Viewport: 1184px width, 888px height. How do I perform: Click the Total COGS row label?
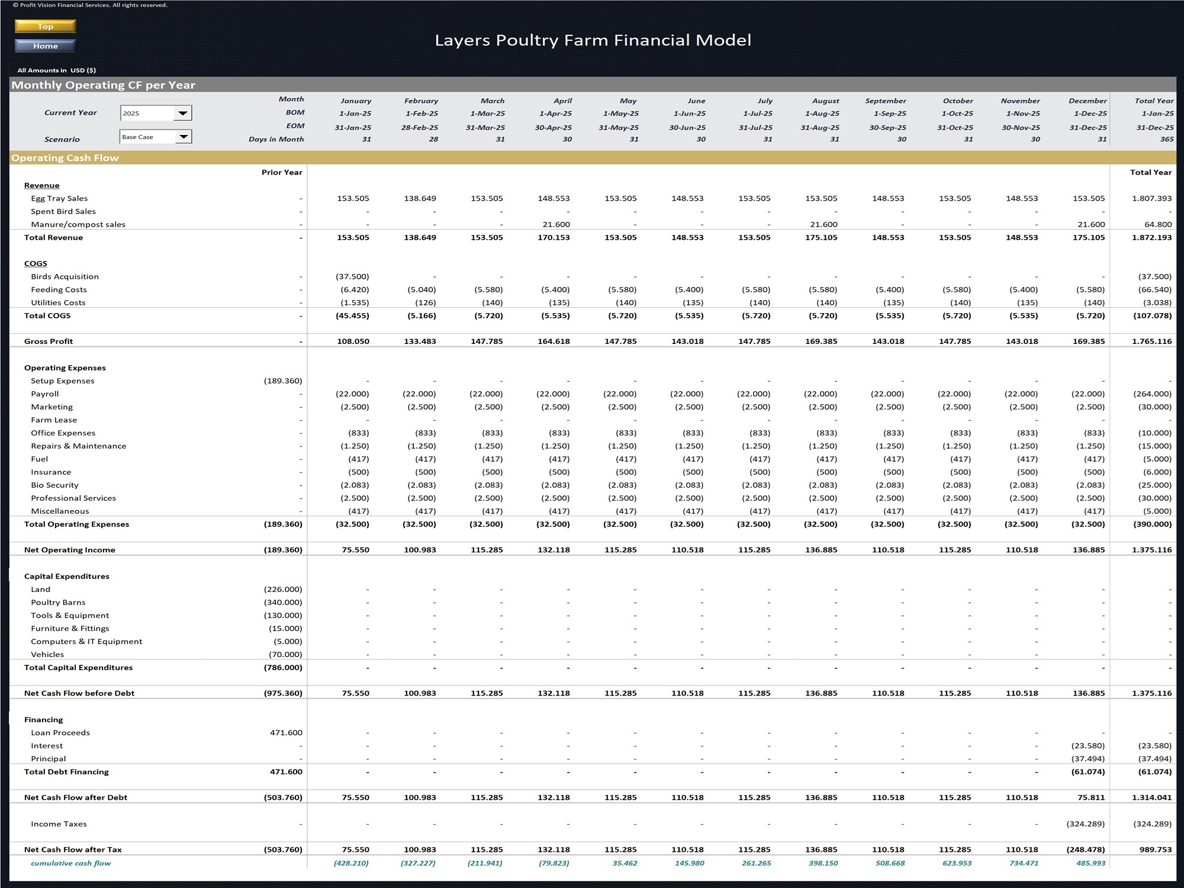tap(47, 316)
